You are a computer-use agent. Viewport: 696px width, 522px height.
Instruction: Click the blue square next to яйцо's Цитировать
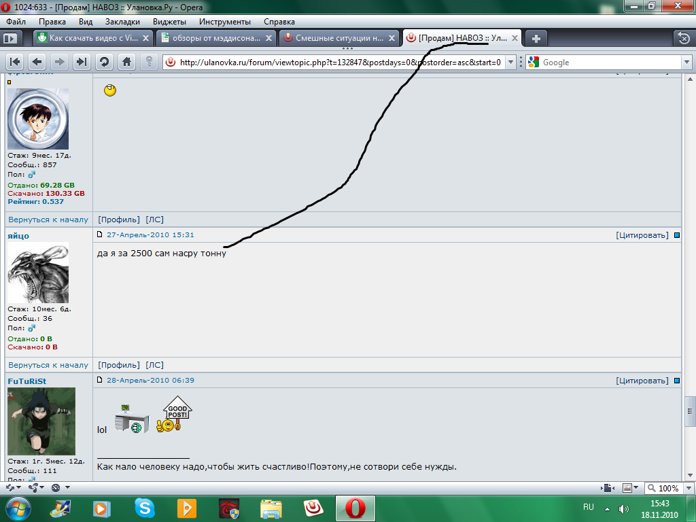(x=677, y=235)
